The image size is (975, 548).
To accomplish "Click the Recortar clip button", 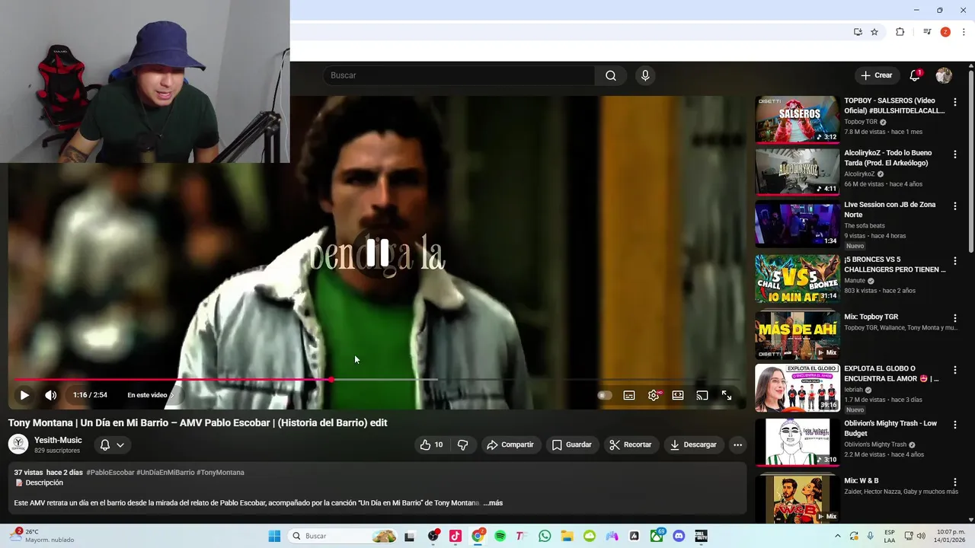I will click(x=631, y=444).
